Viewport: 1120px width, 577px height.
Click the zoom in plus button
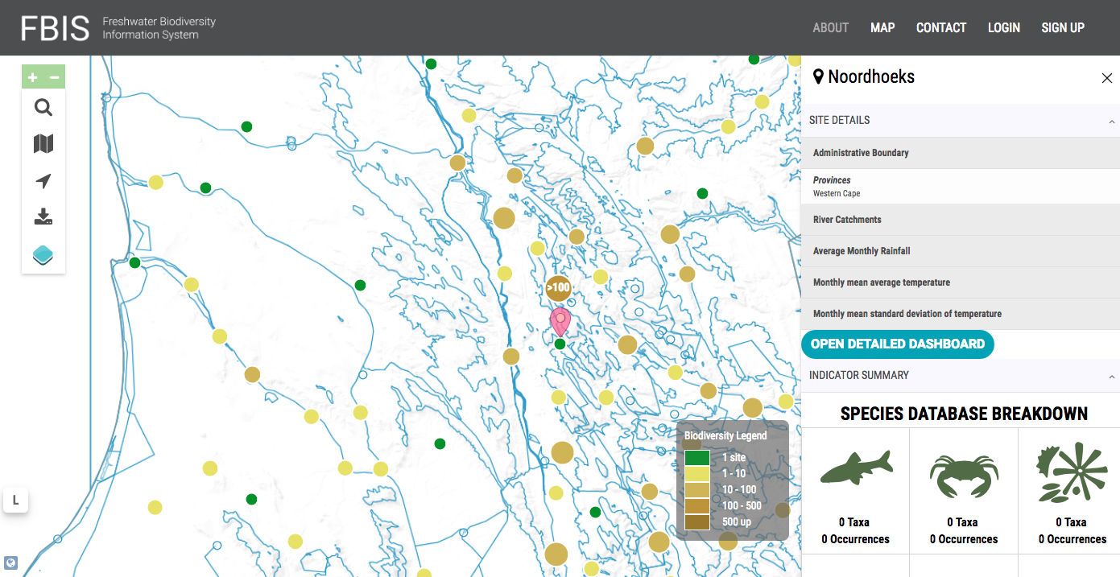tap(32, 77)
